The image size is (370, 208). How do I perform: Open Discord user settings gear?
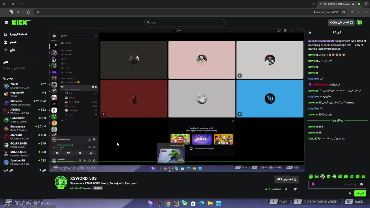[94, 161]
